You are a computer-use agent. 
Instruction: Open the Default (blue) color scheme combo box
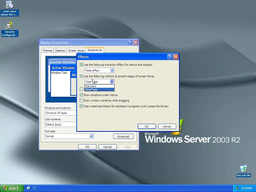pos(60,124)
